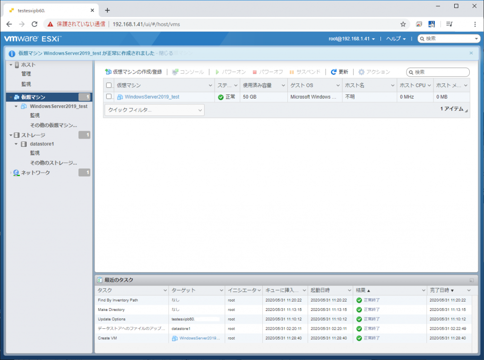Viewport: 484px width, 360px height.
Task: Click the datastore1 disk icon
Action: [24, 144]
